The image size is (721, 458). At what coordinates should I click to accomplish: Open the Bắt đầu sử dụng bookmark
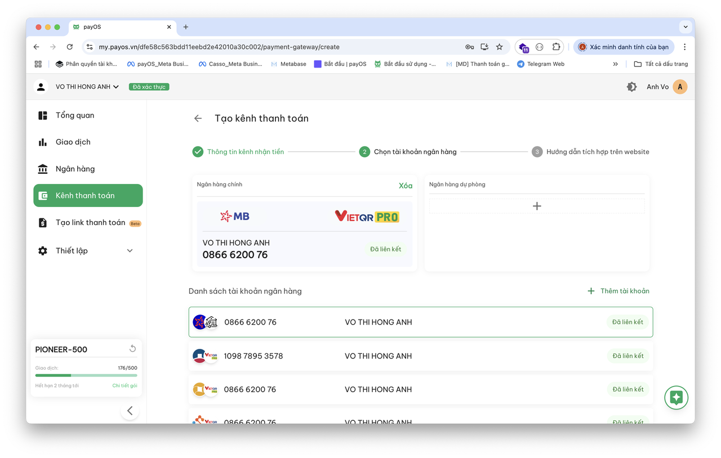(x=405, y=64)
